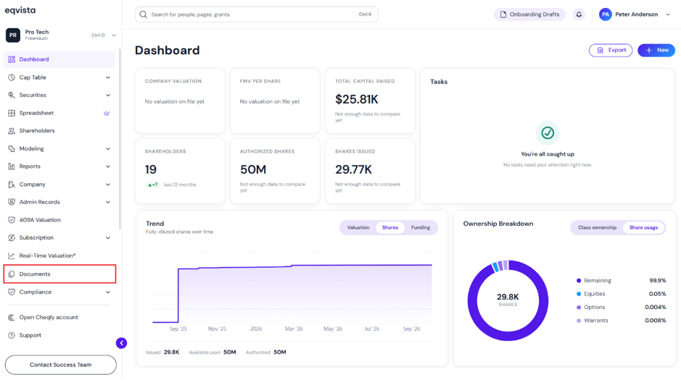Click the Spreadsheet premium crown icon

107,113
